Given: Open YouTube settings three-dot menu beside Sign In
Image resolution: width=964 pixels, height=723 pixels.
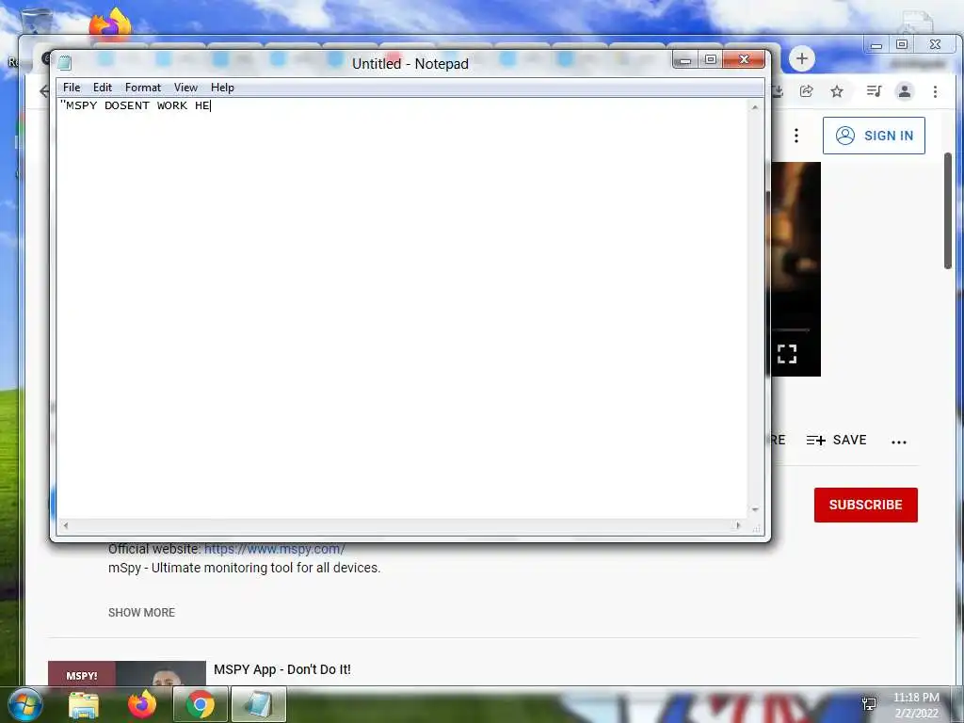Looking at the screenshot, I should point(796,136).
